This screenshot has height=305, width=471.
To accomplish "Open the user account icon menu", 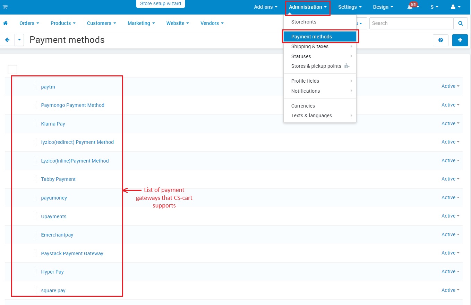I will 455,7.
